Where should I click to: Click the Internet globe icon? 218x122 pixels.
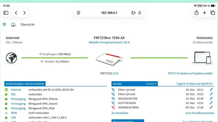coord(12,58)
